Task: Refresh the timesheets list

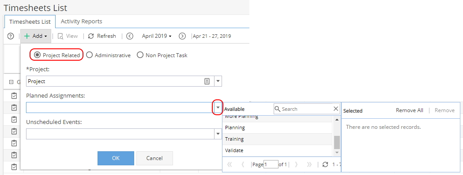Action: click(x=102, y=36)
